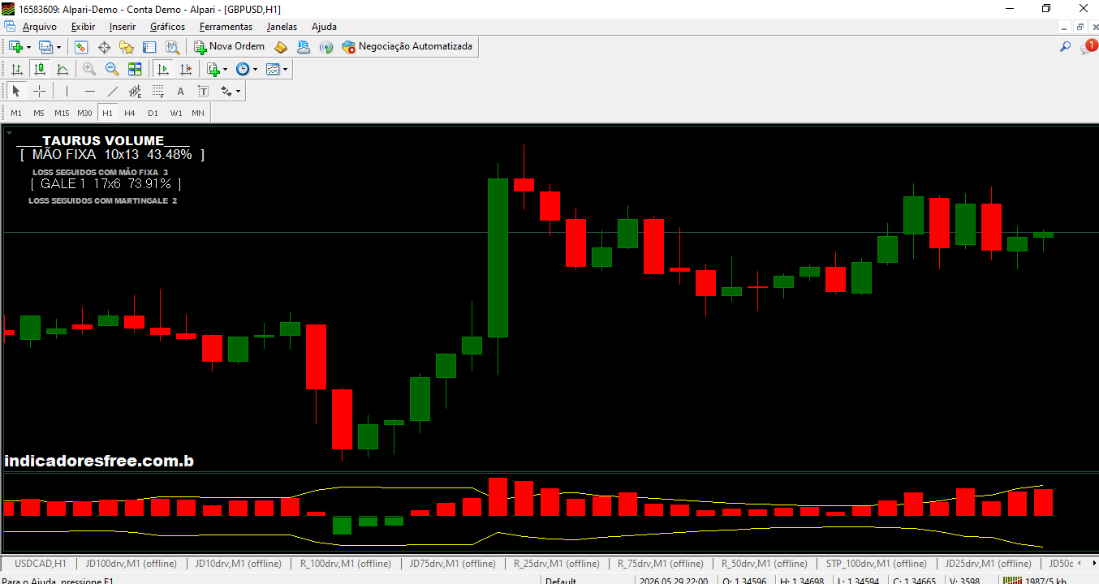
Task: Zoom in on the chart
Action: [89, 70]
